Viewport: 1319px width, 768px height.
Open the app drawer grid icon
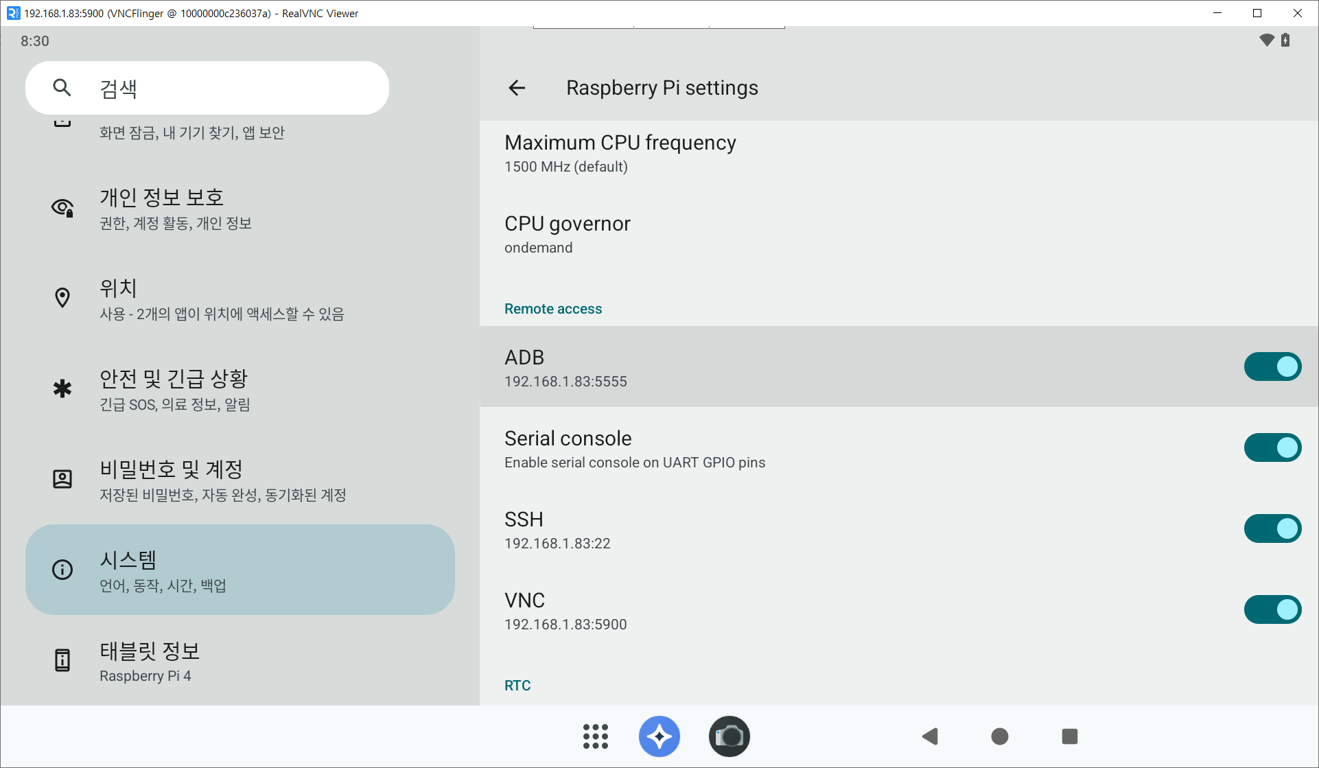point(595,736)
